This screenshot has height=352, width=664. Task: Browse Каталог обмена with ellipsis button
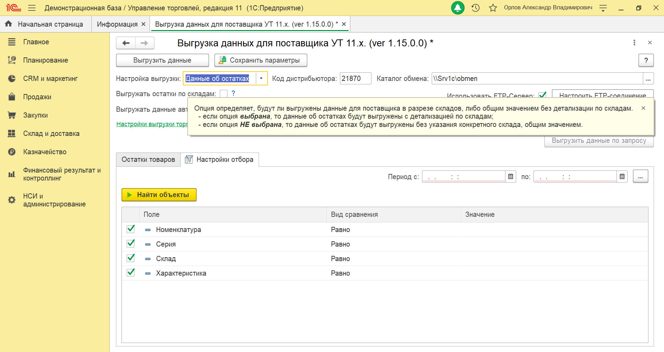coord(648,78)
